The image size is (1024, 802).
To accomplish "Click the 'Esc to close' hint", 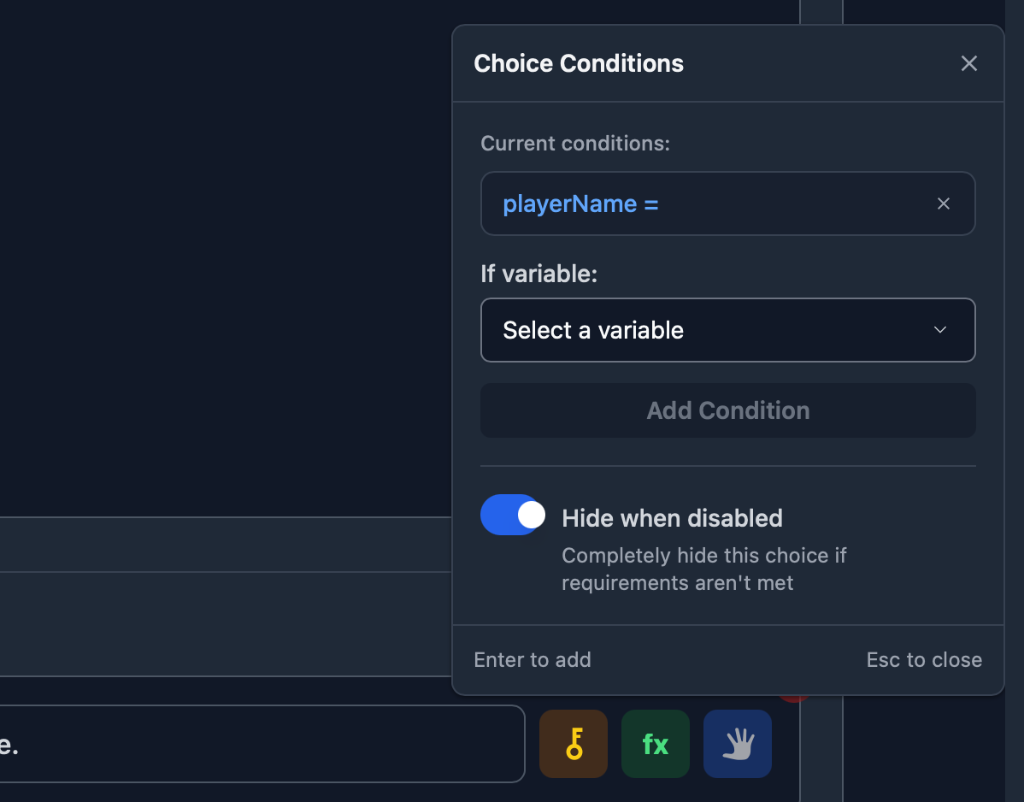I will (x=924, y=660).
